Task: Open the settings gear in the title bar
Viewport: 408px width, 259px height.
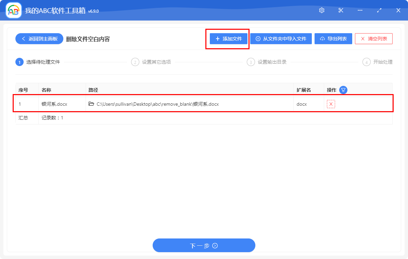Action: [321, 10]
